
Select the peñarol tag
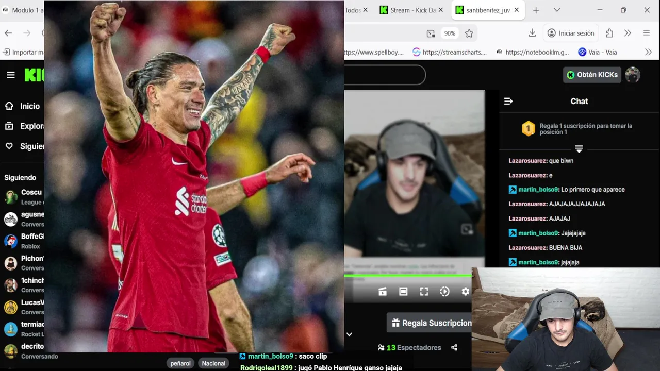(x=180, y=363)
